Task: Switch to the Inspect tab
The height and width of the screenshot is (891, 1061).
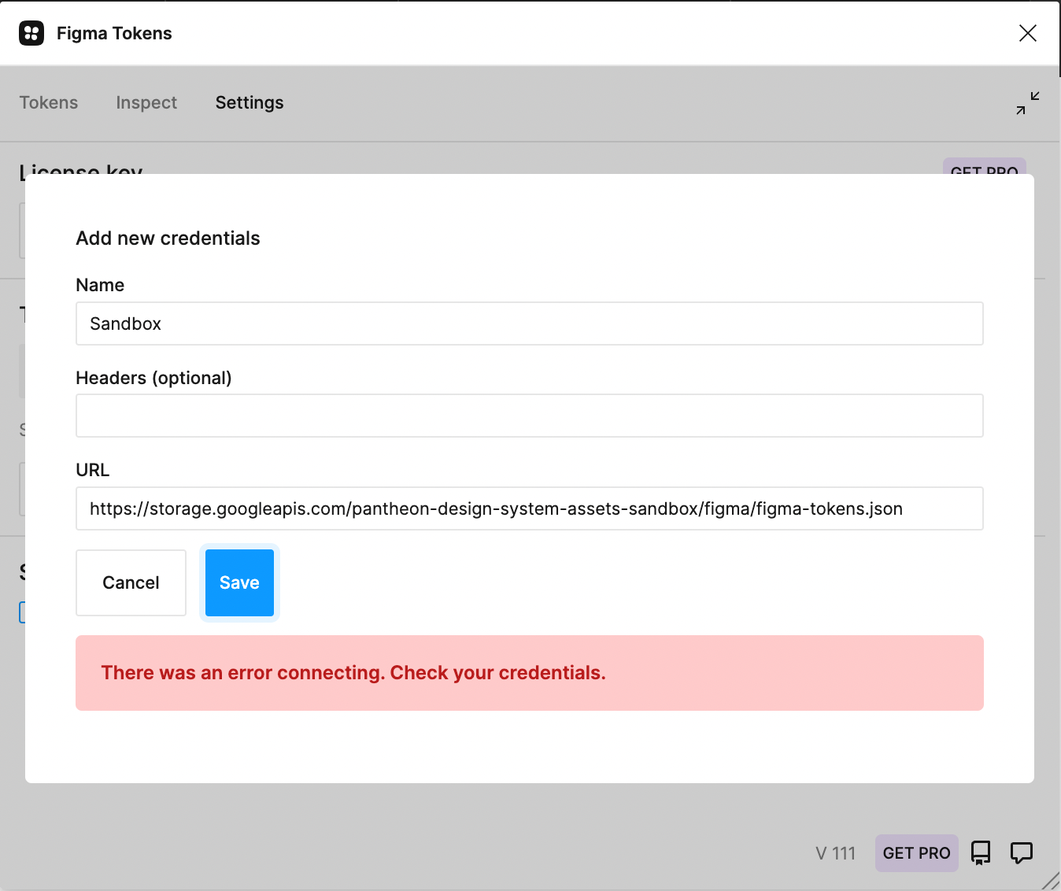Action: pos(146,102)
